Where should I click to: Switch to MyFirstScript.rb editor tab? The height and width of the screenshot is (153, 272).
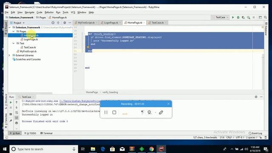click(x=86, y=23)
